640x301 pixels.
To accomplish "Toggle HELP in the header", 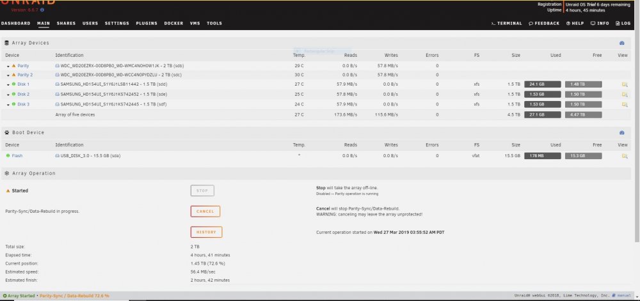I will [575, 23].
